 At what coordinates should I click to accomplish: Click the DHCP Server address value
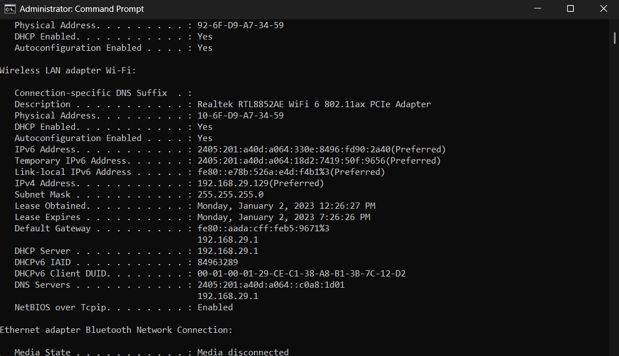(x=228, y=251)
